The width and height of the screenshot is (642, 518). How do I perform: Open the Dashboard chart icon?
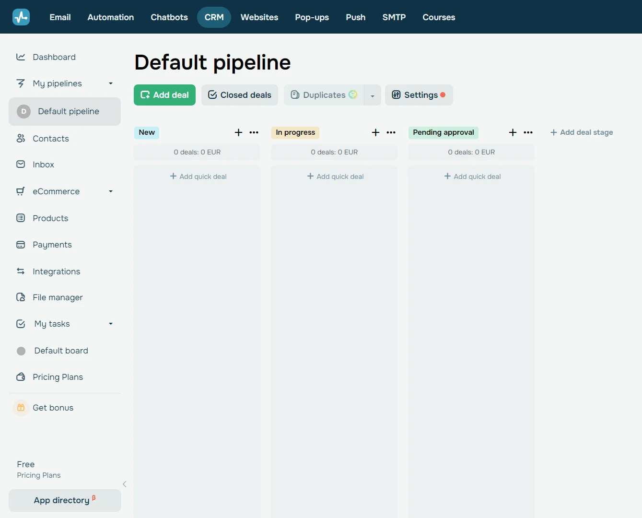tap(21, 57)
